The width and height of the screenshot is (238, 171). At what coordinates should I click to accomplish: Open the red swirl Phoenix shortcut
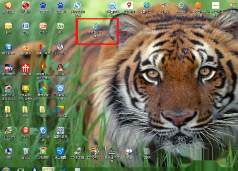point(26,6)
